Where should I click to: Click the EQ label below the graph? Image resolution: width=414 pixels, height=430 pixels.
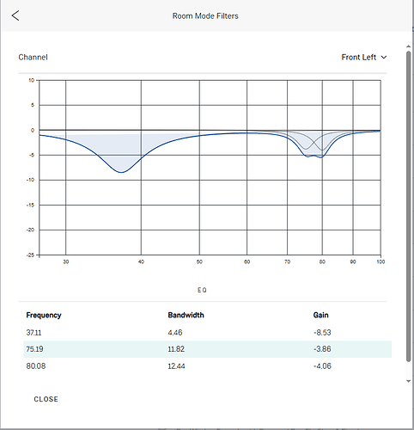[x=202, y=290]
